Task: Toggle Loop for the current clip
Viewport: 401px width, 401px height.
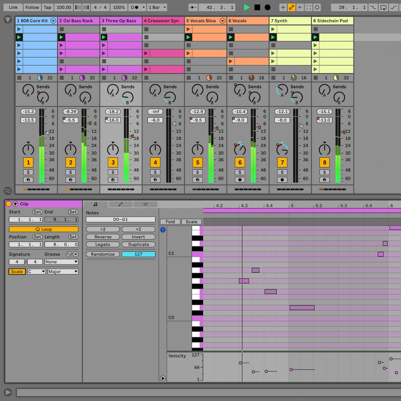Action: click(x=44, y=229)
